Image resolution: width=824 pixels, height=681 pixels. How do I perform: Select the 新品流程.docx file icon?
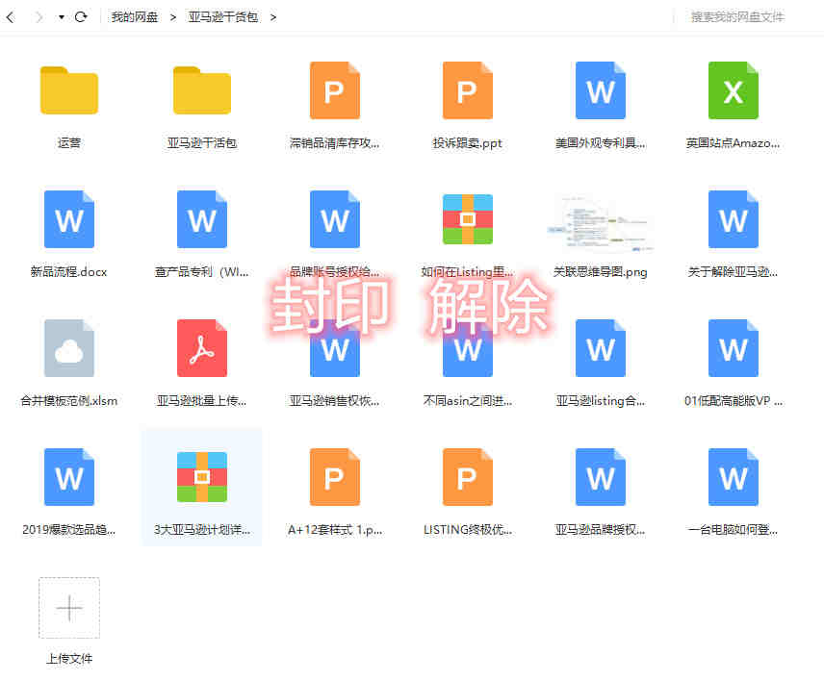[x=69, y=219]
